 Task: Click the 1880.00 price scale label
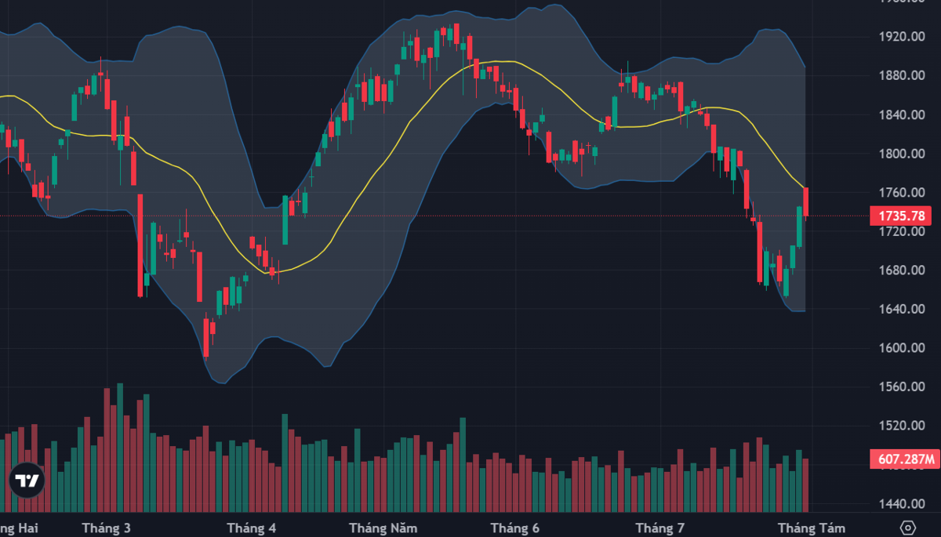point(901,76)
